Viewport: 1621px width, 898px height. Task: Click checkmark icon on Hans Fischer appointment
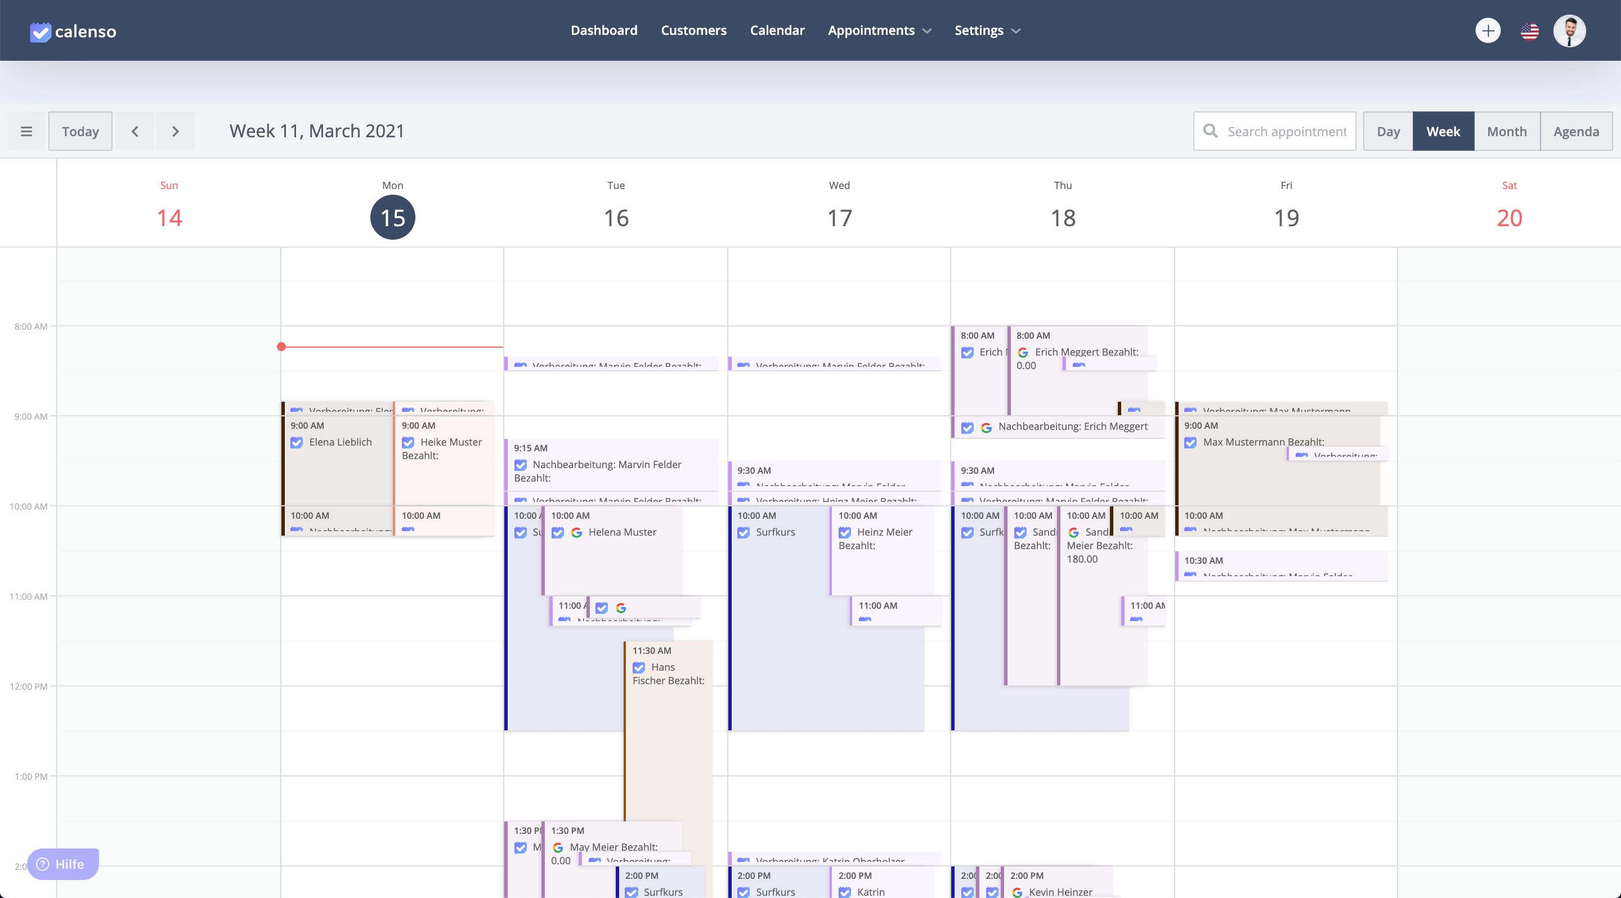click(639, 667)
